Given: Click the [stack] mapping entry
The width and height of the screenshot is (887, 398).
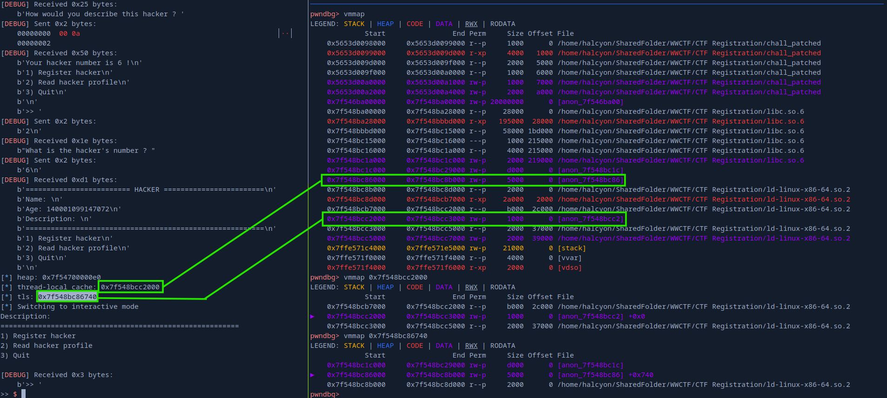Looking at the screenshot, I should [x=572, y=248].
